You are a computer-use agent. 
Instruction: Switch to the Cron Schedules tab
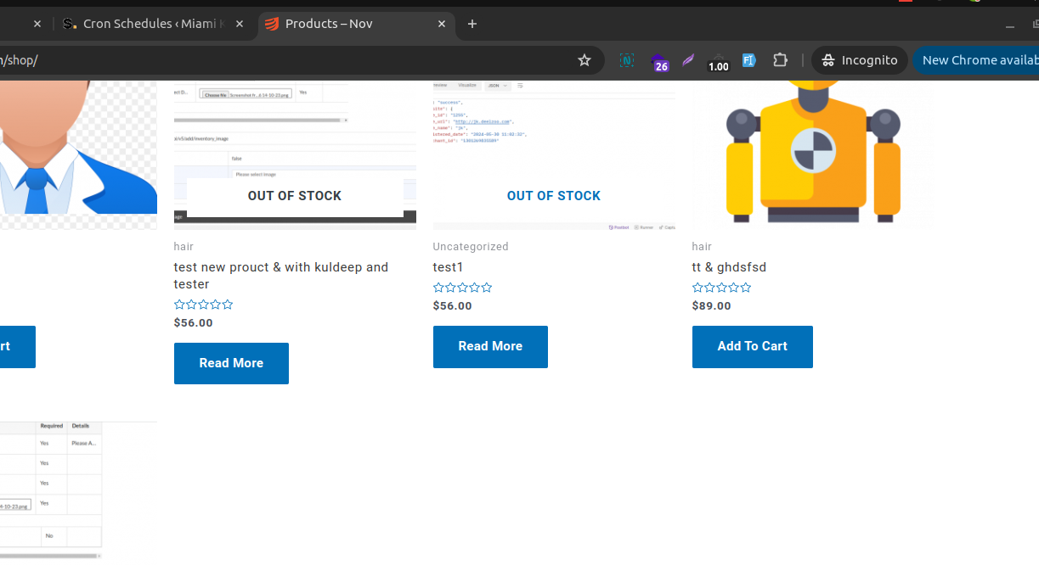(153, 24)
